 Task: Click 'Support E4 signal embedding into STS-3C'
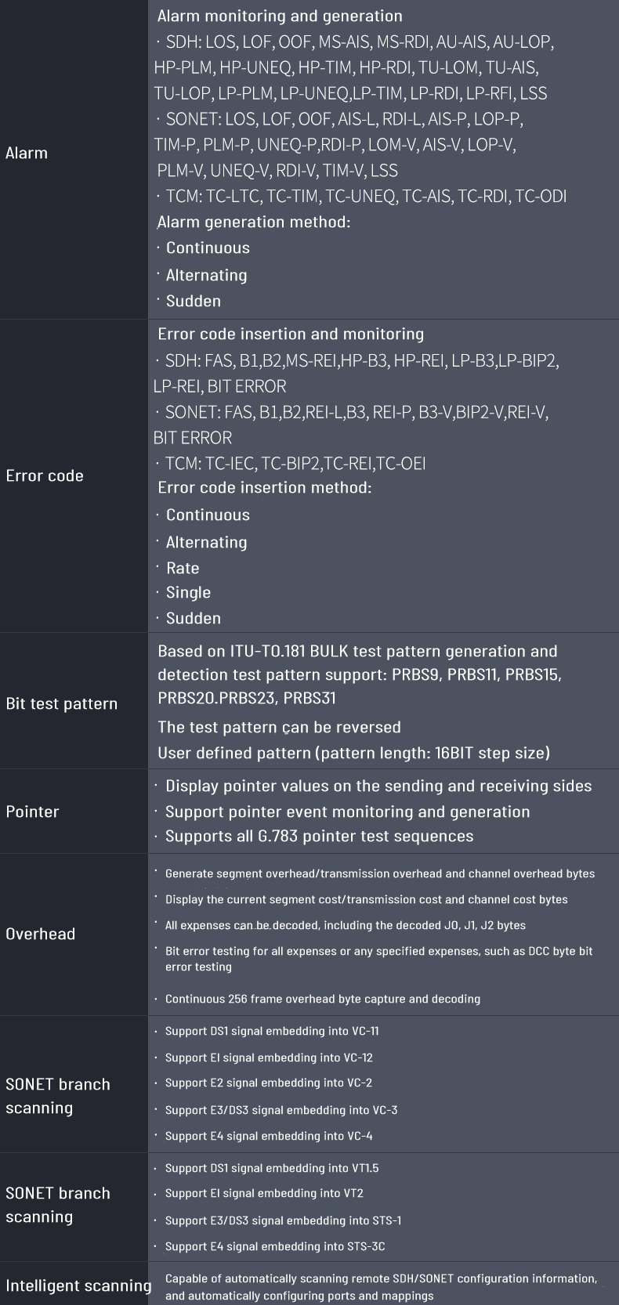point(274,1246)
